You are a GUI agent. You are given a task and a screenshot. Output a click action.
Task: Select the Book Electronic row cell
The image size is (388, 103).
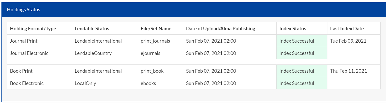(x=27, y=83)
